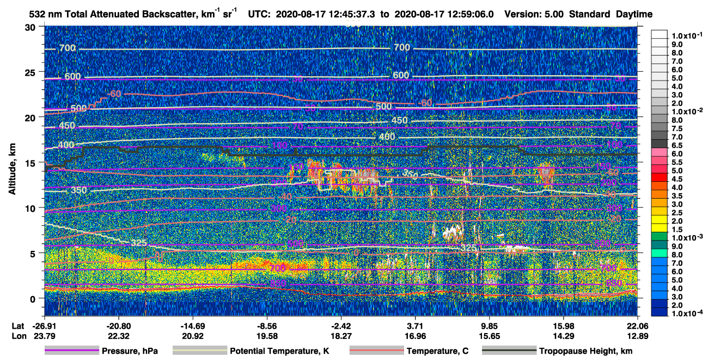Click the left-side "700" potential temperature contour label
Screen dimensions: 708x363
click(x=67, y=48)
